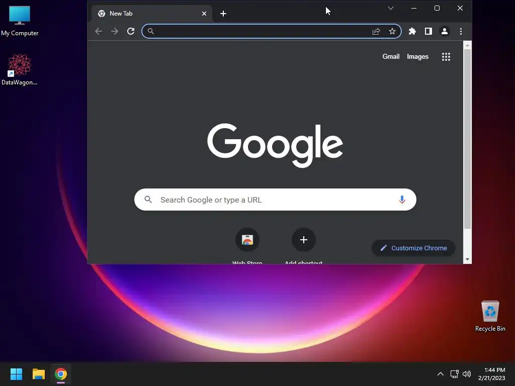This screenshot has width=515, height=386.
Task: Click the network tray icon
Action: click(454, 374)
